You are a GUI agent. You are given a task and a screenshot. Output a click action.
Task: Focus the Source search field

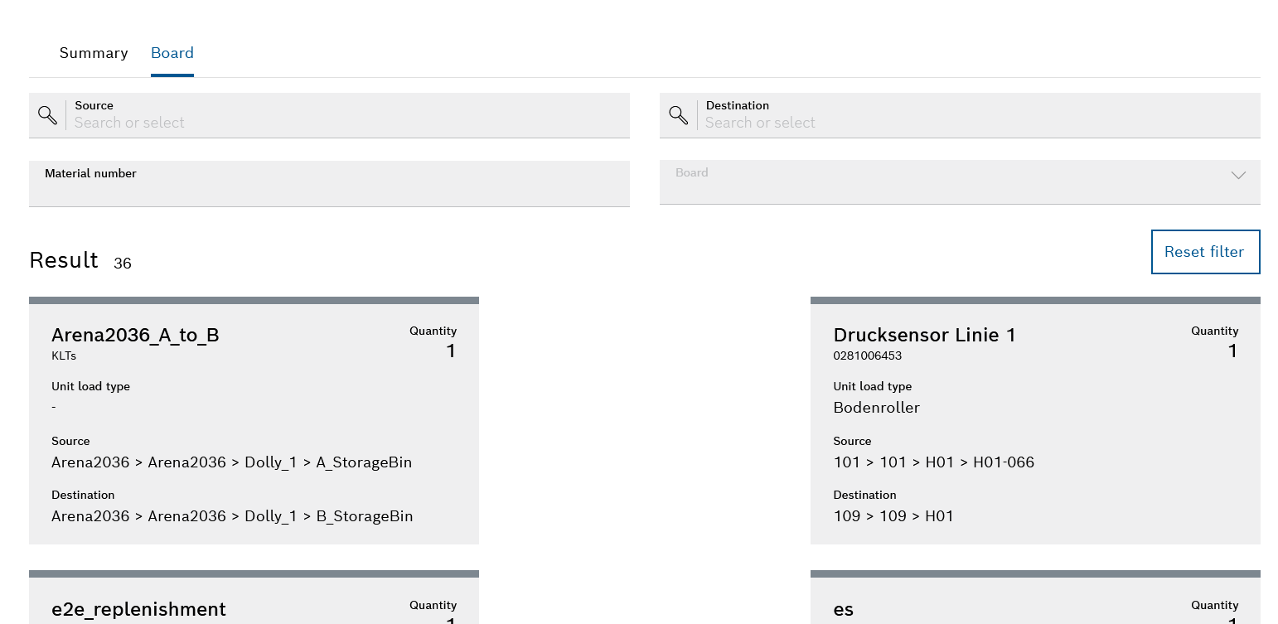tap(329, 115)
